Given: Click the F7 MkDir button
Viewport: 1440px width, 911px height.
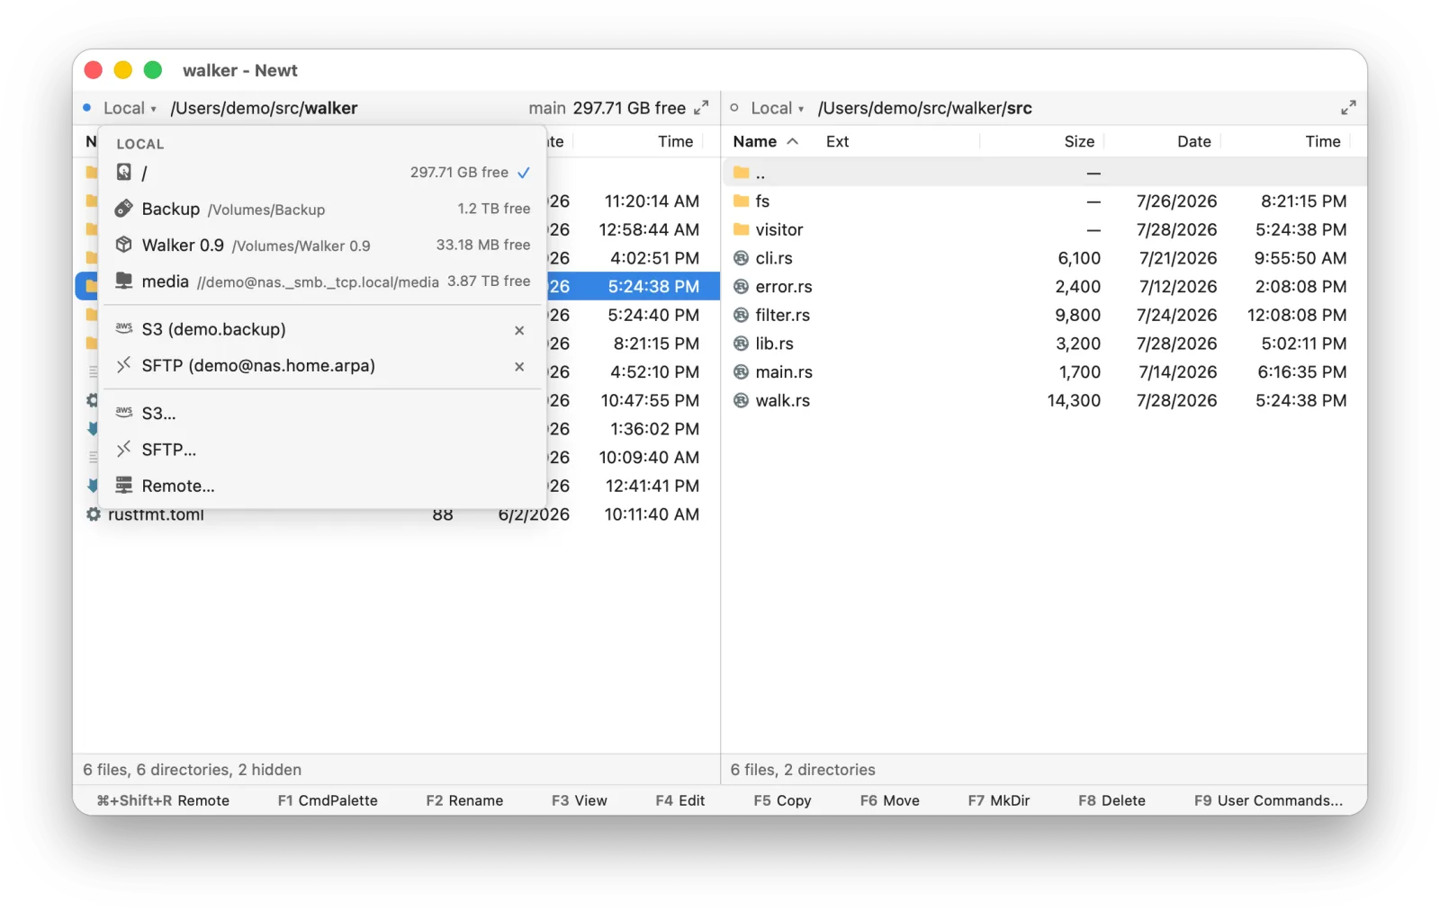Looking at the screenshot, I should tap(999, 800).
